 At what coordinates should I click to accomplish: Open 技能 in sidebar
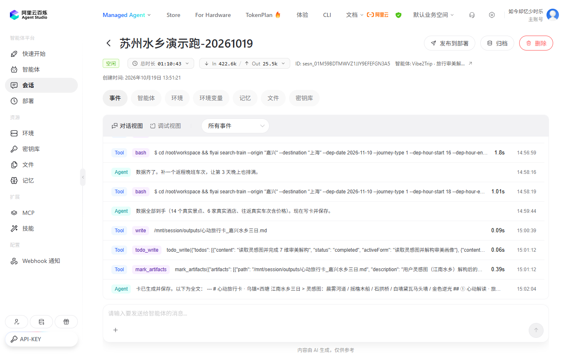[x=41, y=229]
